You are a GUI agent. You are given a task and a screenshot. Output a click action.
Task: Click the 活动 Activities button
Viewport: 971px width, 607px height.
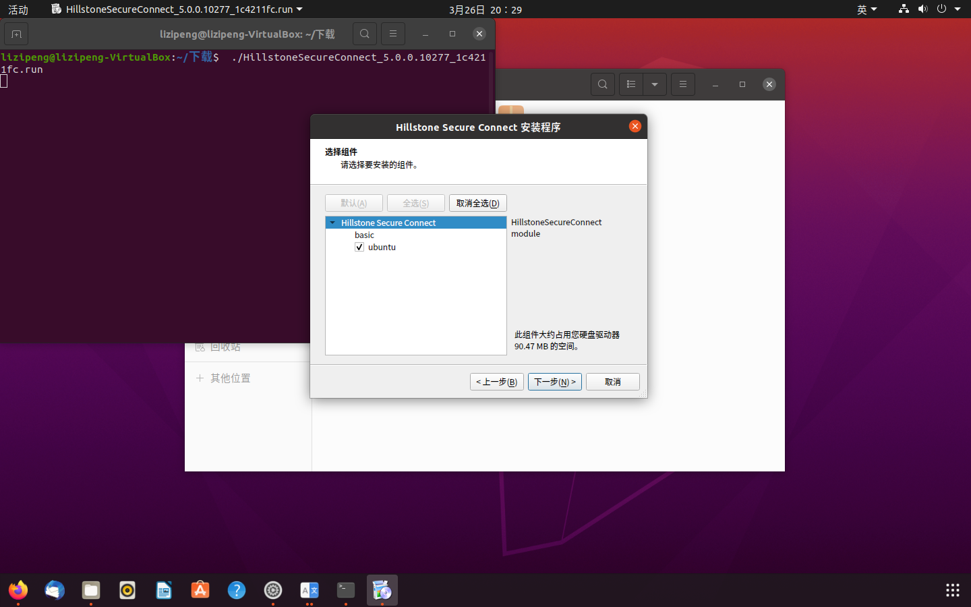point(18,9)
